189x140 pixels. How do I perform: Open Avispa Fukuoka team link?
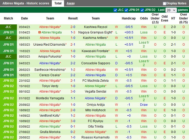coord(50,57)
